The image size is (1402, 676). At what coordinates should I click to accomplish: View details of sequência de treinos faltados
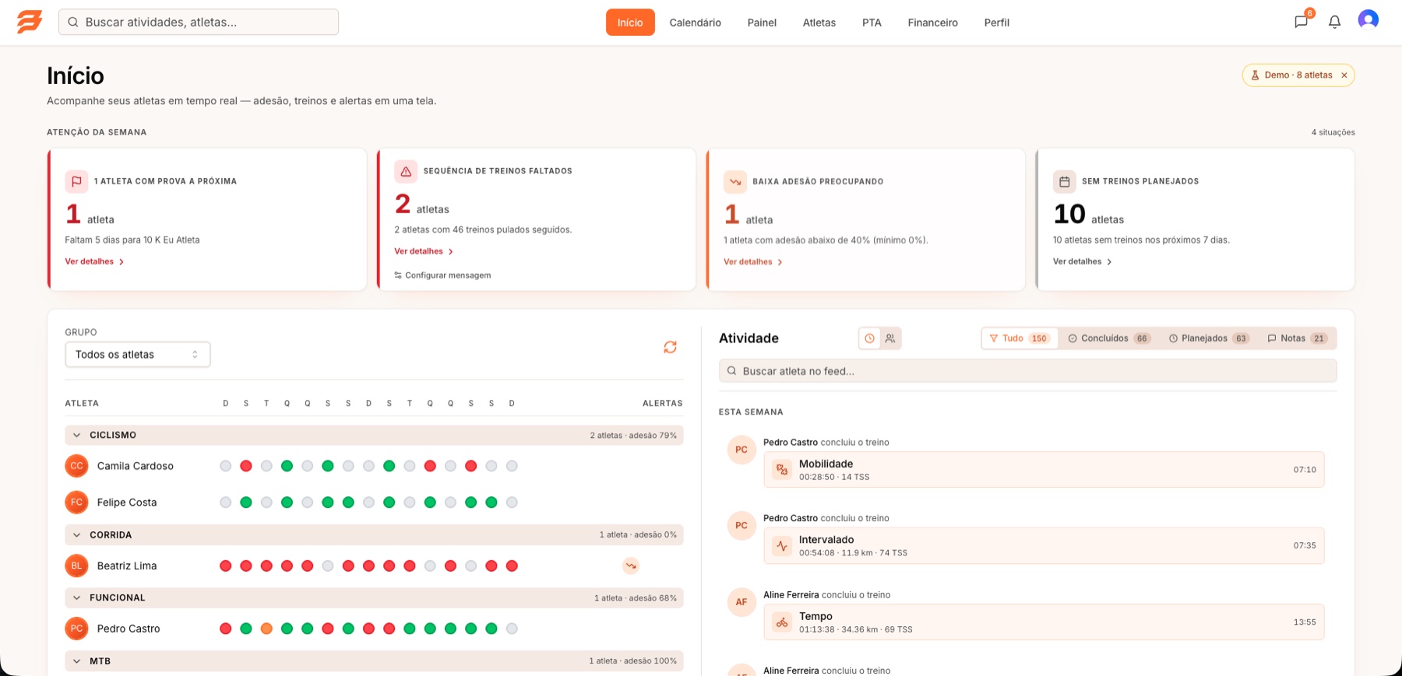pos(424,251)
